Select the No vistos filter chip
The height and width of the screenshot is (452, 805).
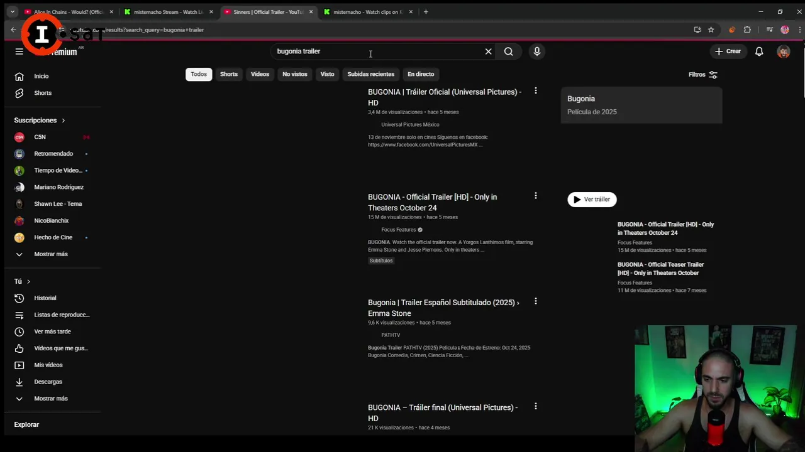coord(295,74)
